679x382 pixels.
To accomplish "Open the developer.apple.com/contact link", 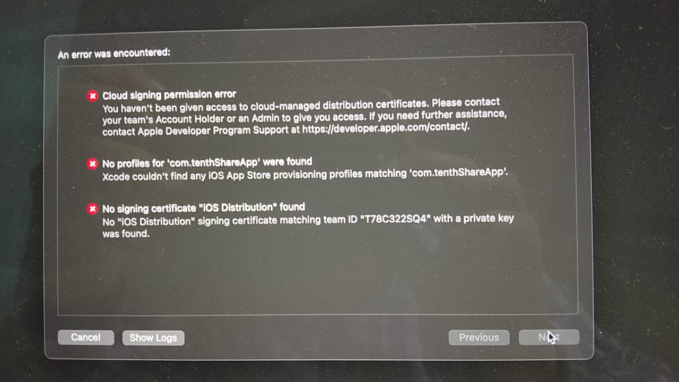I will pyautogui.click(x=386, y=128).
